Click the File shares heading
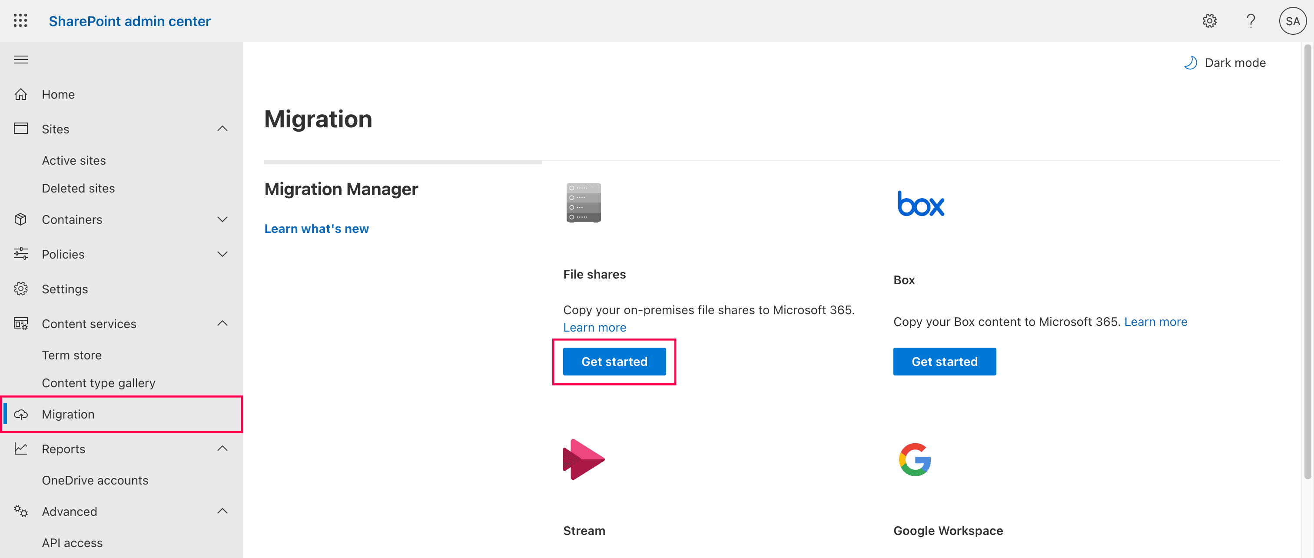This screenshot has height=558, width=1314. [594, 274]
